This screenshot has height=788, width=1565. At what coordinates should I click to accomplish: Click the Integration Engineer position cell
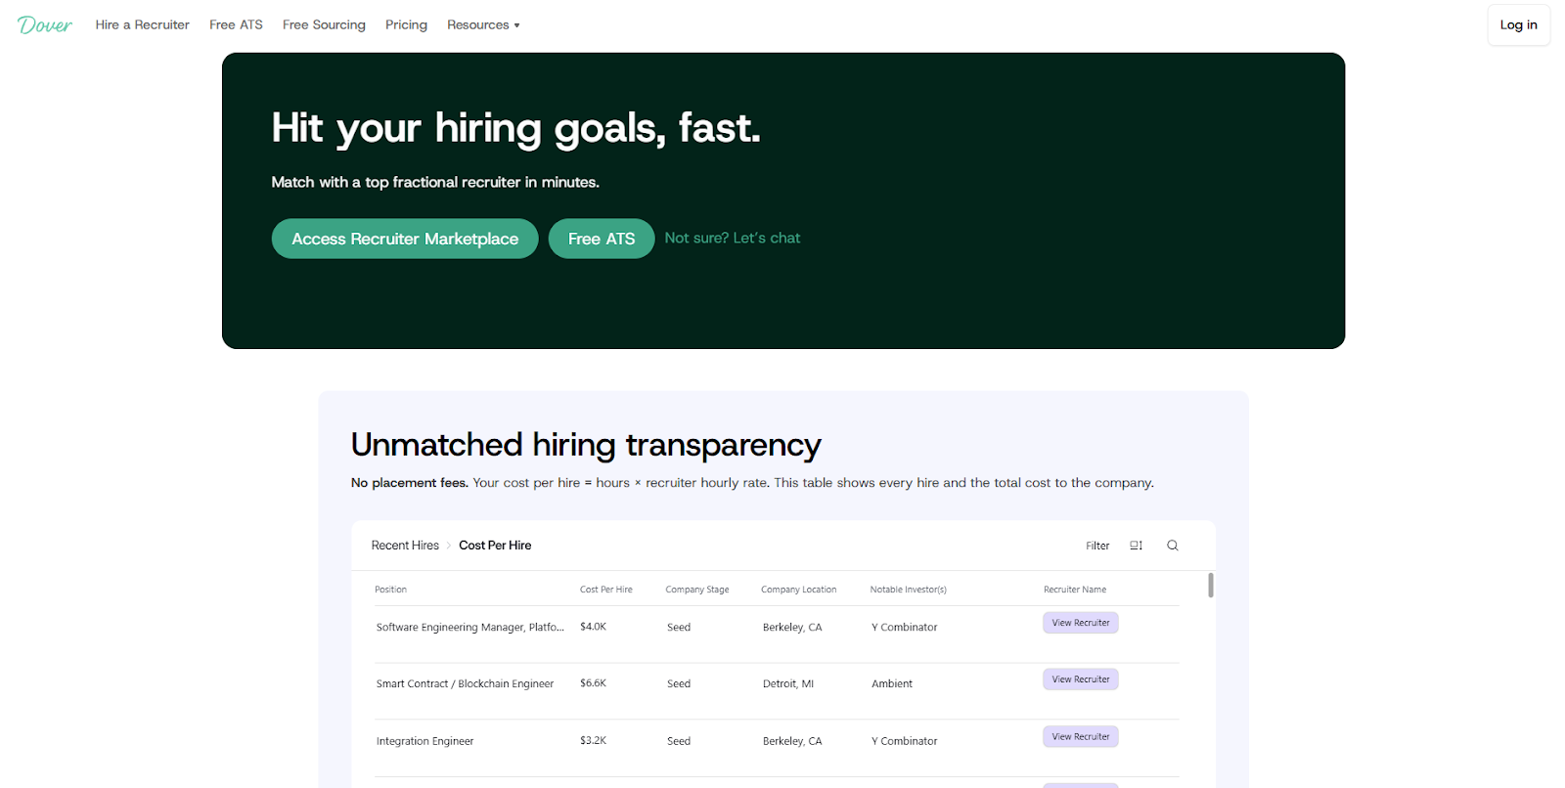[425, 742]
